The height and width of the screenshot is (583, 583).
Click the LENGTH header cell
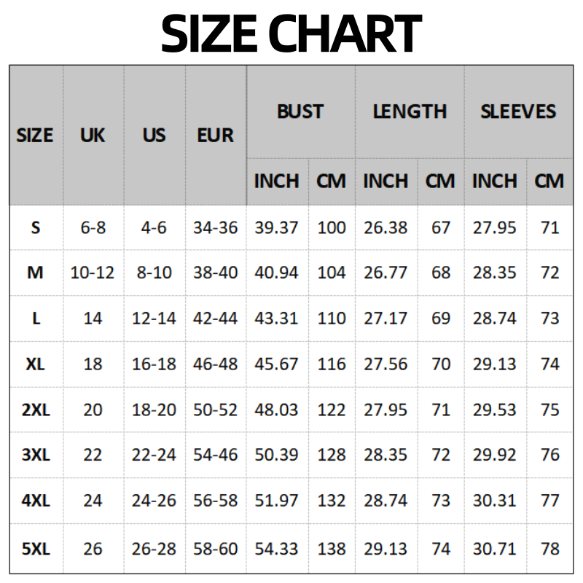(x=410, y=111)
